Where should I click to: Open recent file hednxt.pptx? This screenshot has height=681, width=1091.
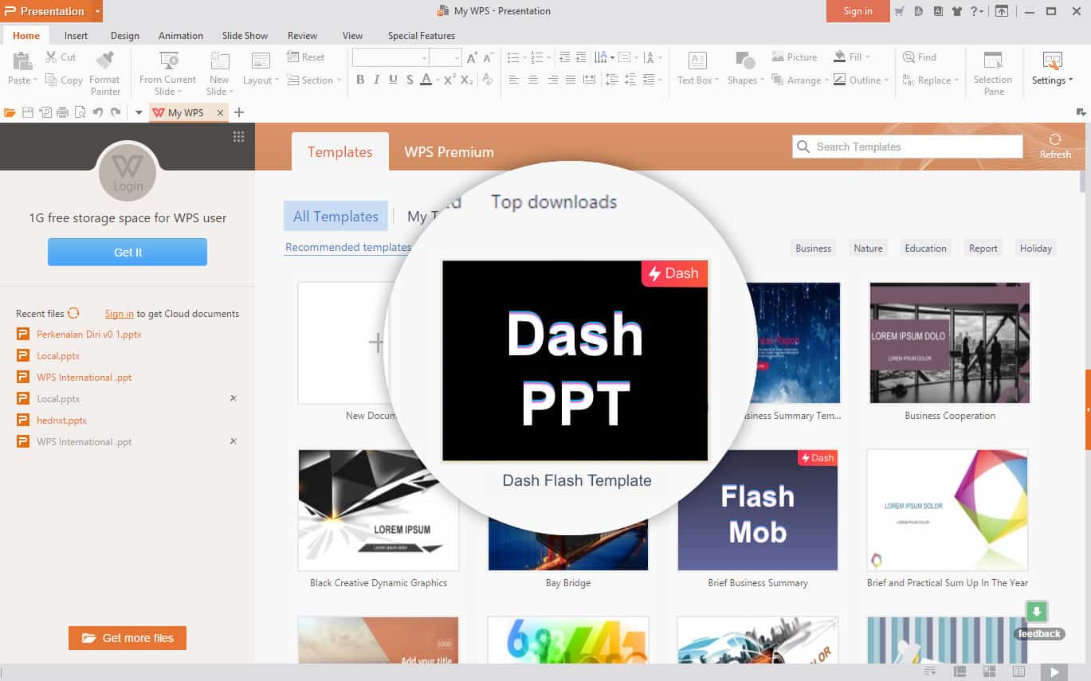point(61,420)
